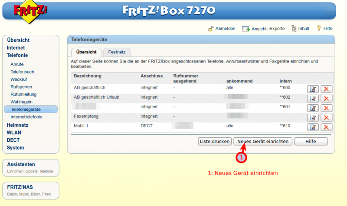
Task: Open the Wahlregeln submenu item
Action: (21, 102)
